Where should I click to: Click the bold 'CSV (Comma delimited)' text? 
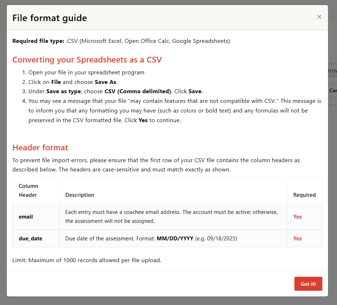138,91
